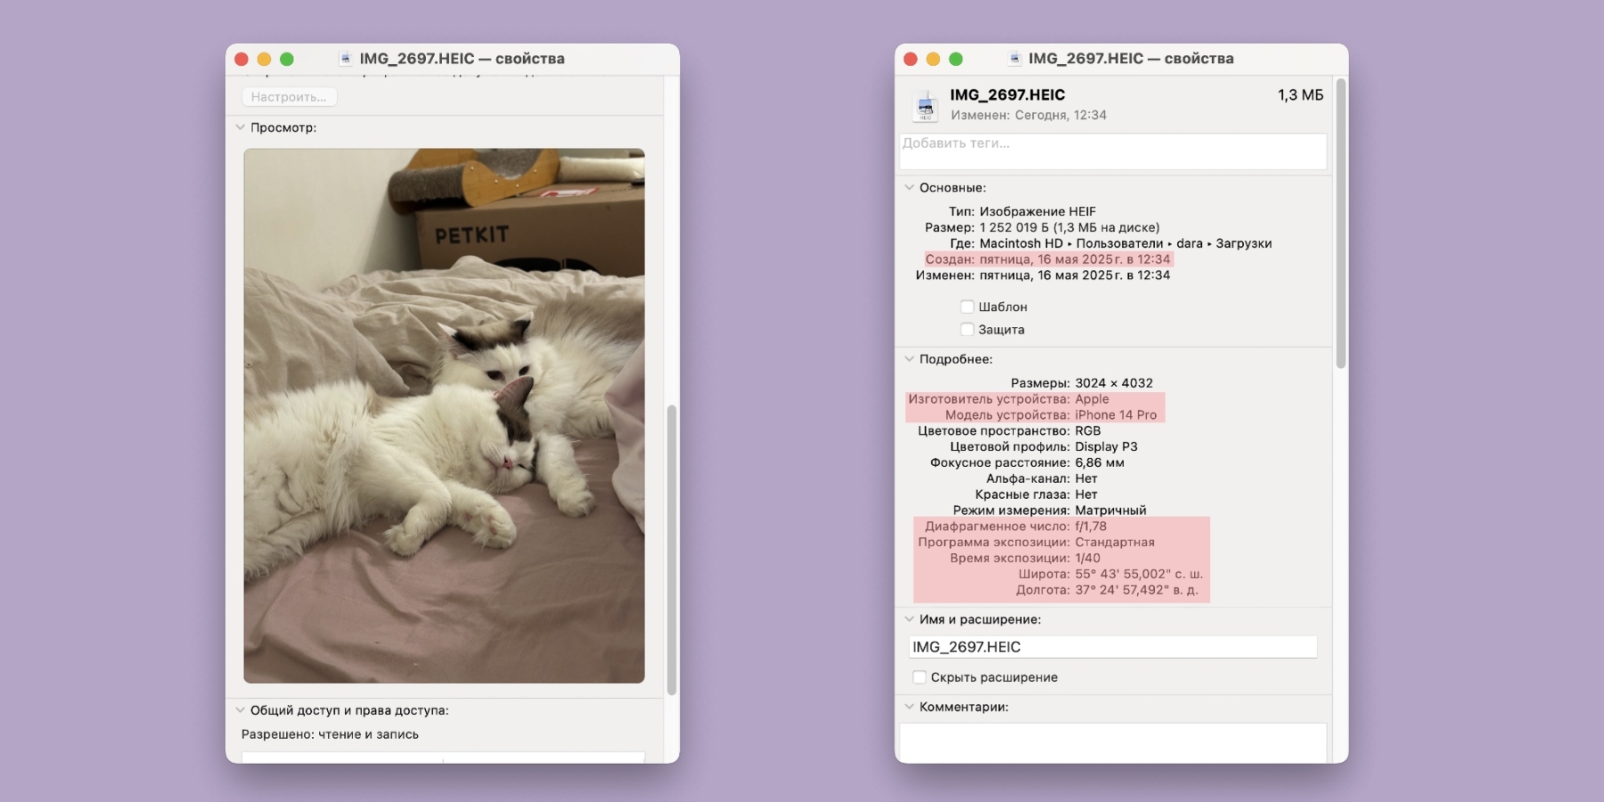Close the window showing the cat photo preview
1604x802 pixels.
[241, 59]
